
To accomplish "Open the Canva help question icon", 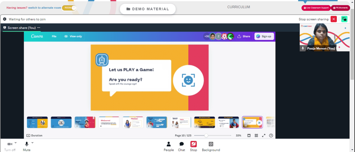I will pos(271,135).
